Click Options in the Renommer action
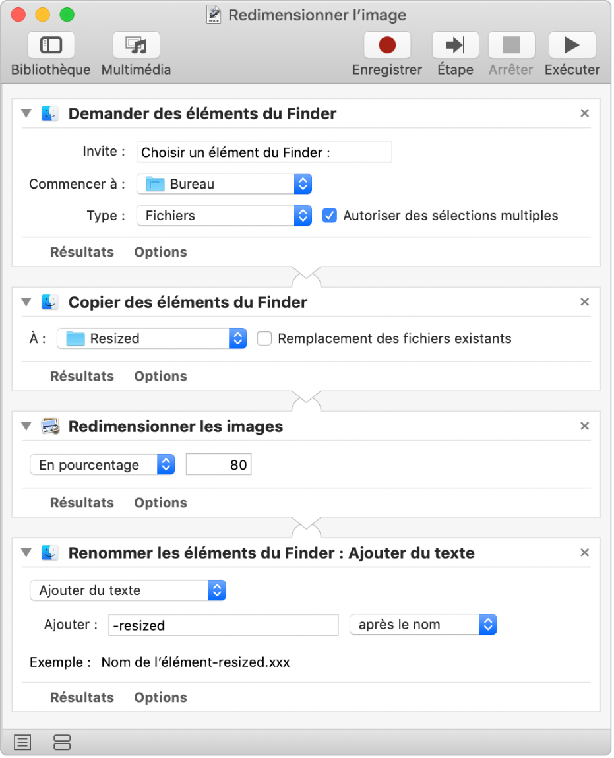The height and width of the screenshot is (758, 614). 160,697
